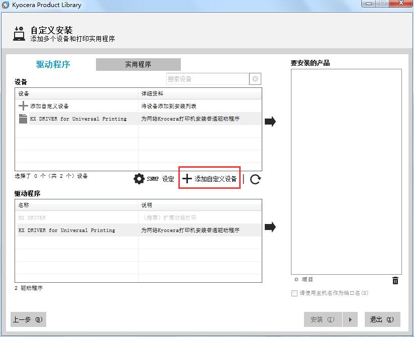414x337 pixels.
Task: Click the trash icon under products list
Action: point(395,281)
